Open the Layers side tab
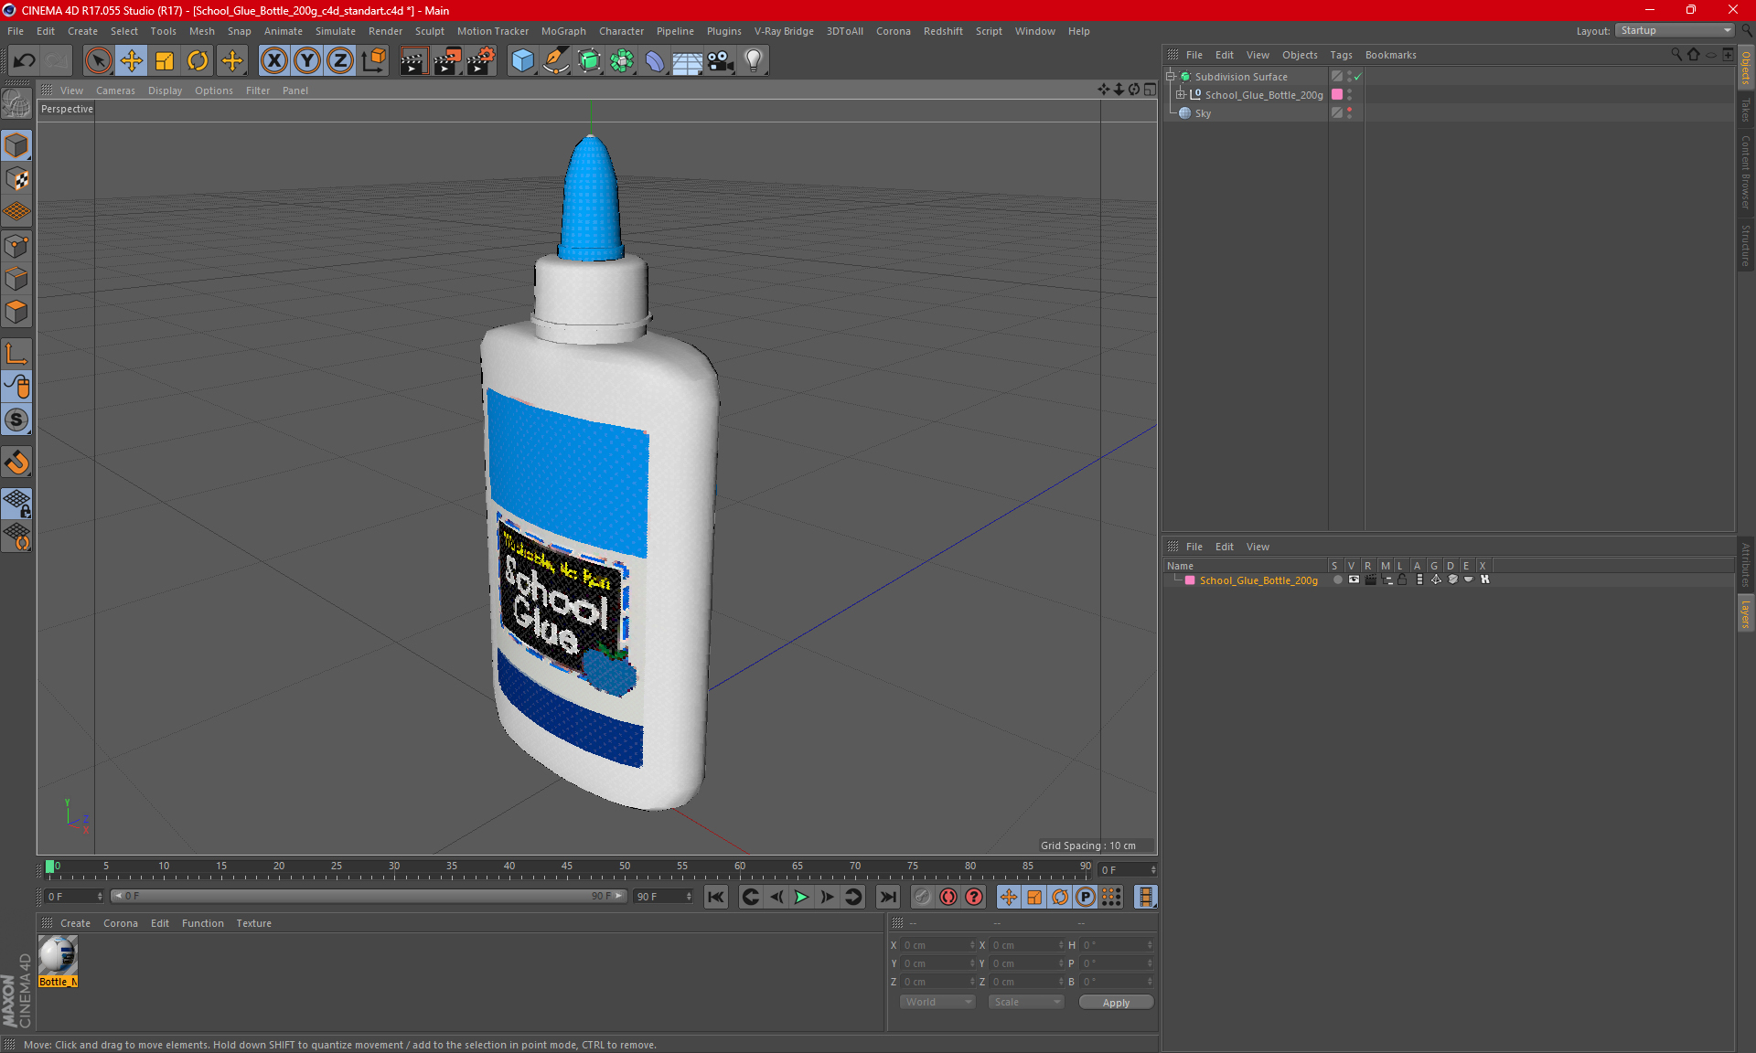 tap(1746, 613)
